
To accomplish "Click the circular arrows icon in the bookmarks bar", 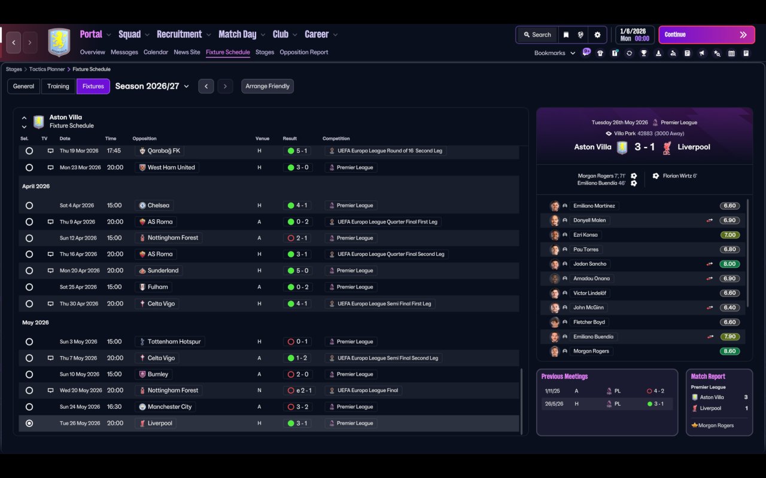I will click(629, 53).
